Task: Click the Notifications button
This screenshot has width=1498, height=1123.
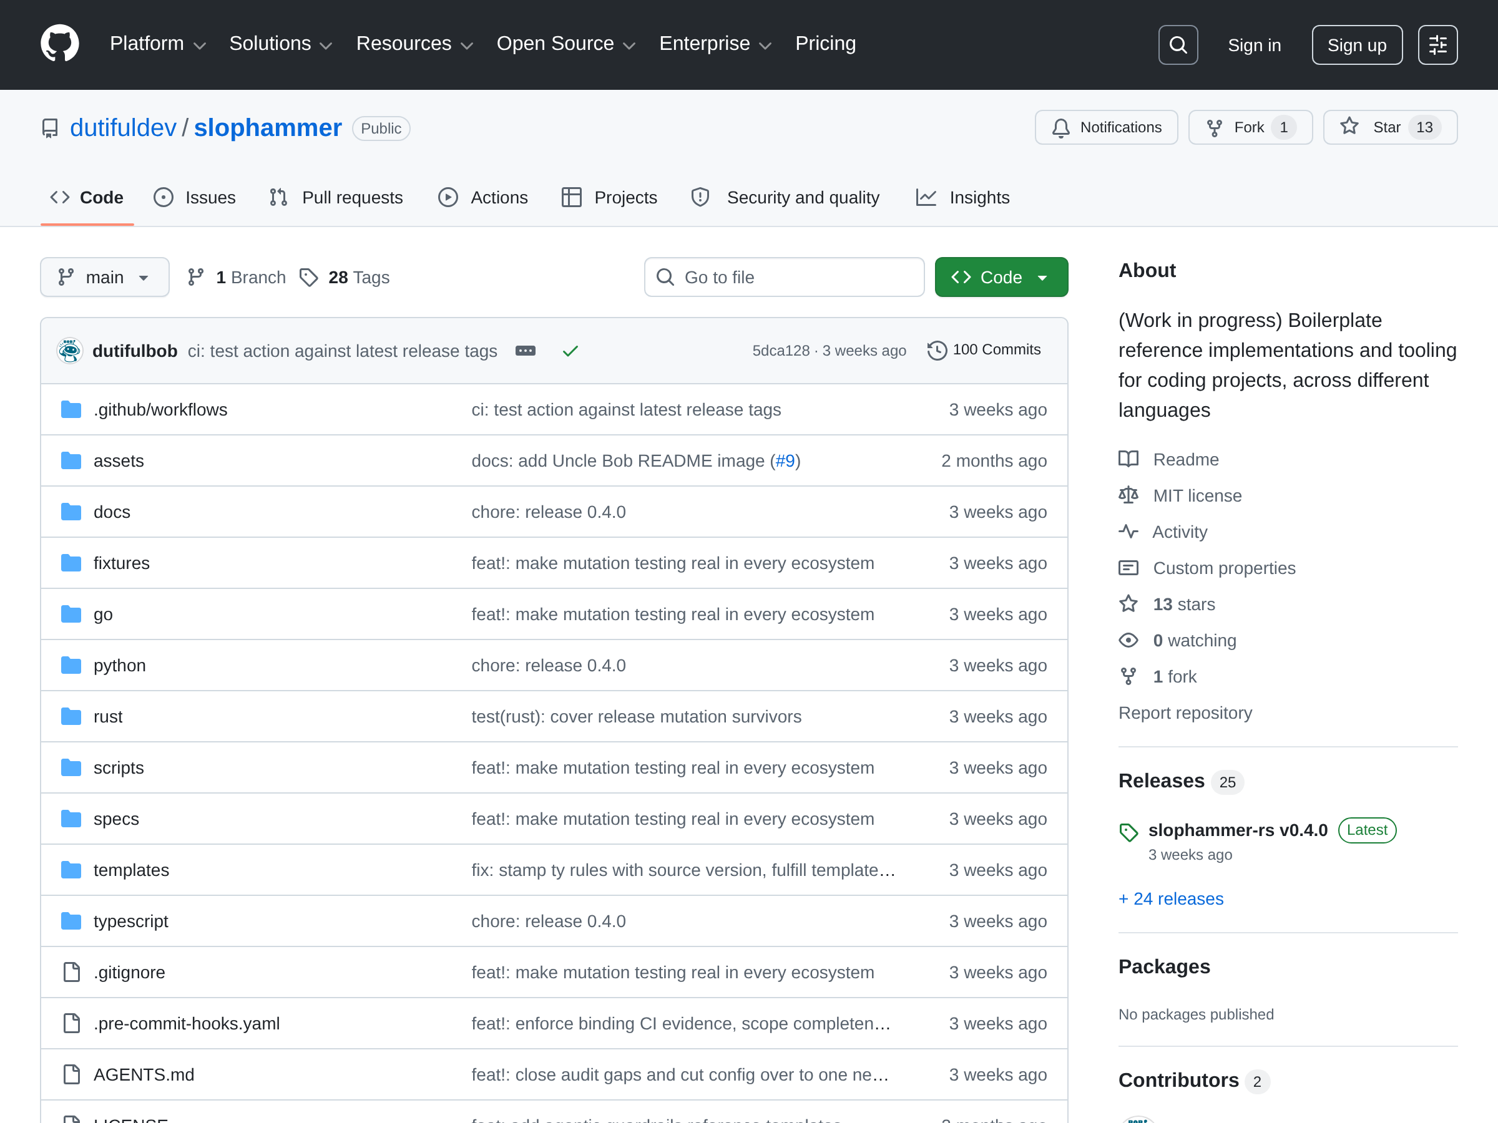Action: 1106,127
